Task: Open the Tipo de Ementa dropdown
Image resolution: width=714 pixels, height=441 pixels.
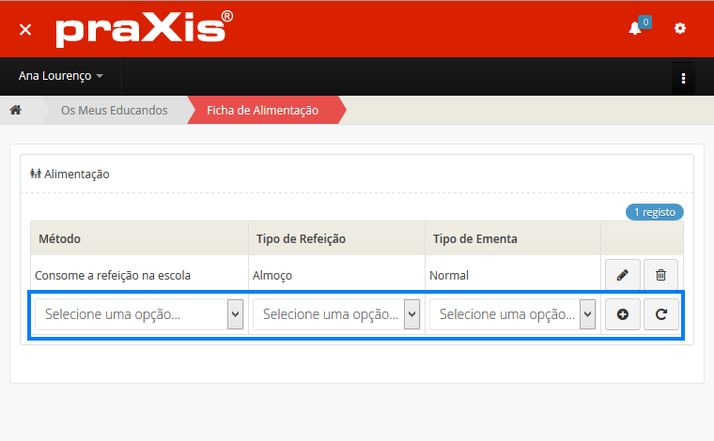Action: (512, 315)
